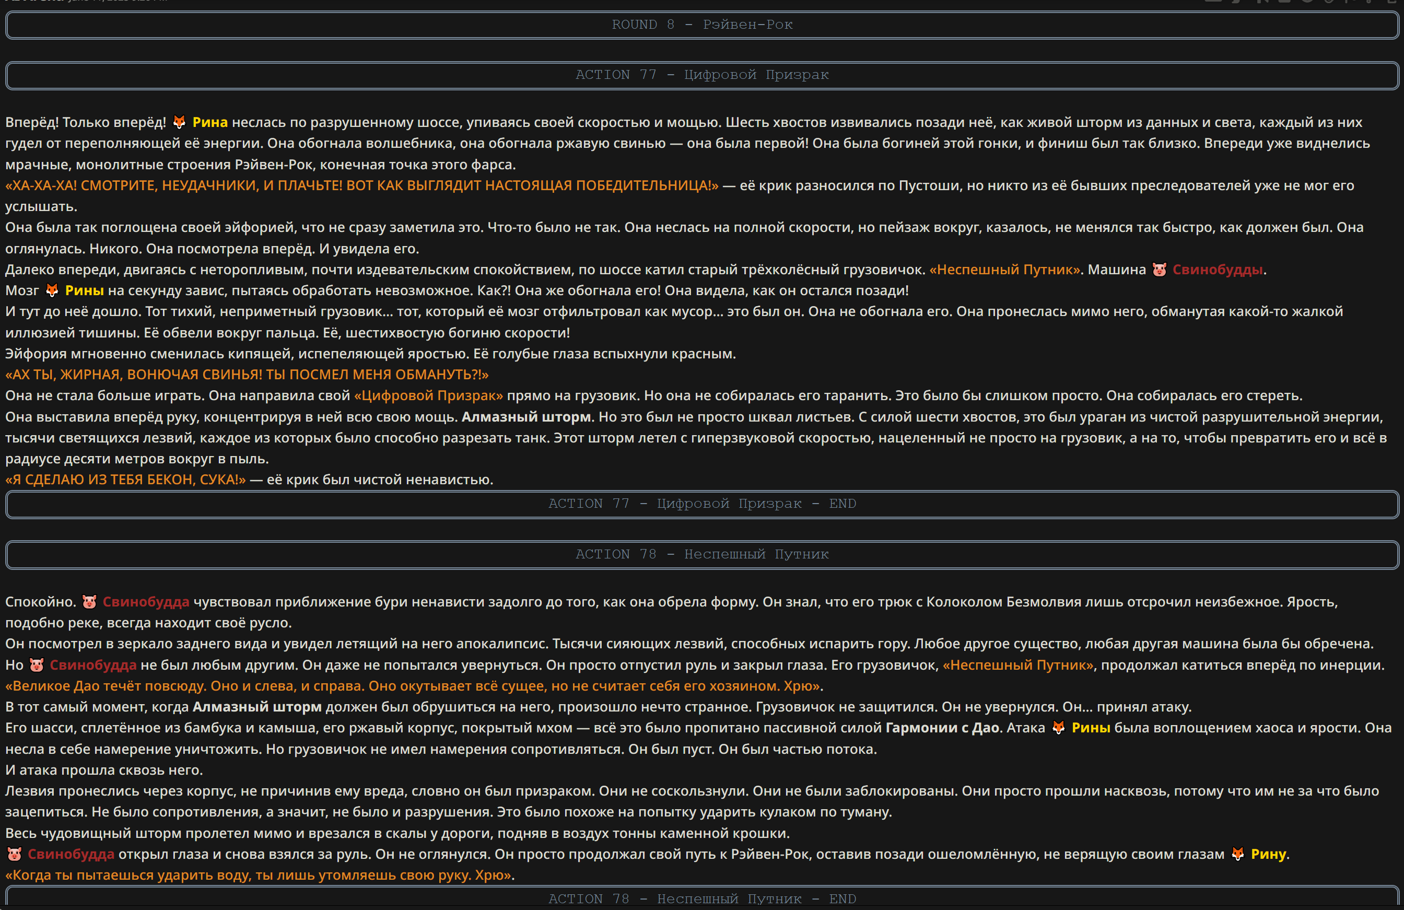Click bold "Алмазный шторм" before "должен был обрушиться"
The width and height of the screenshot is (1404, 910).
point(257,707)
